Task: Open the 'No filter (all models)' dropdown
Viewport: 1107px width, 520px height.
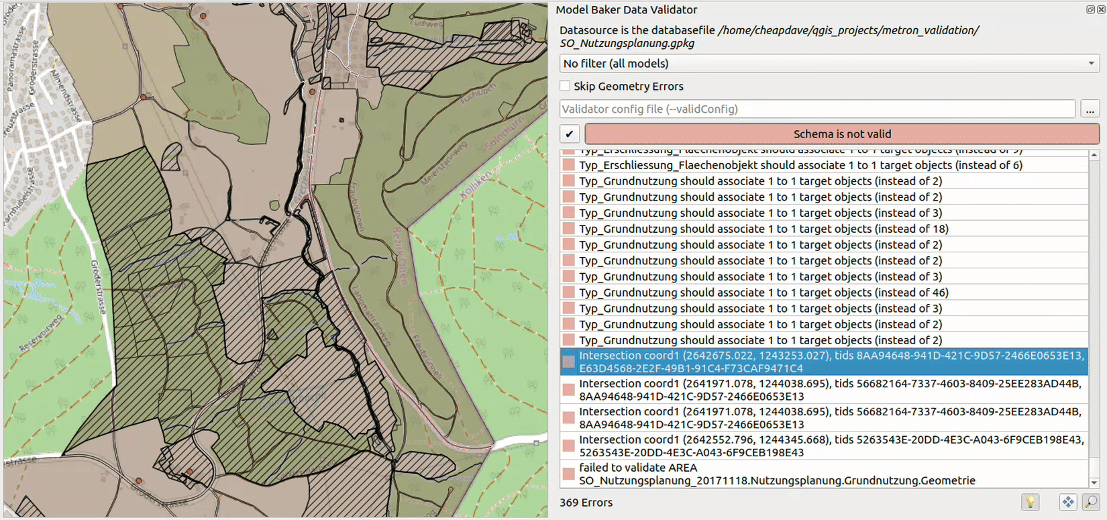Action: click(x=829, y=63)
